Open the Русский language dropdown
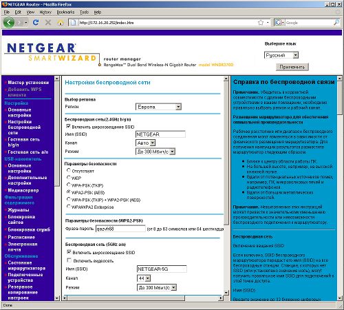Viewport: 344px width, 310px height. coord(281,55)
